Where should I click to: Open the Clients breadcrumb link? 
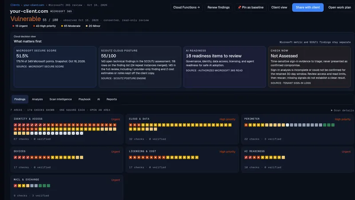pyautogui.click(x=15, y=5)
